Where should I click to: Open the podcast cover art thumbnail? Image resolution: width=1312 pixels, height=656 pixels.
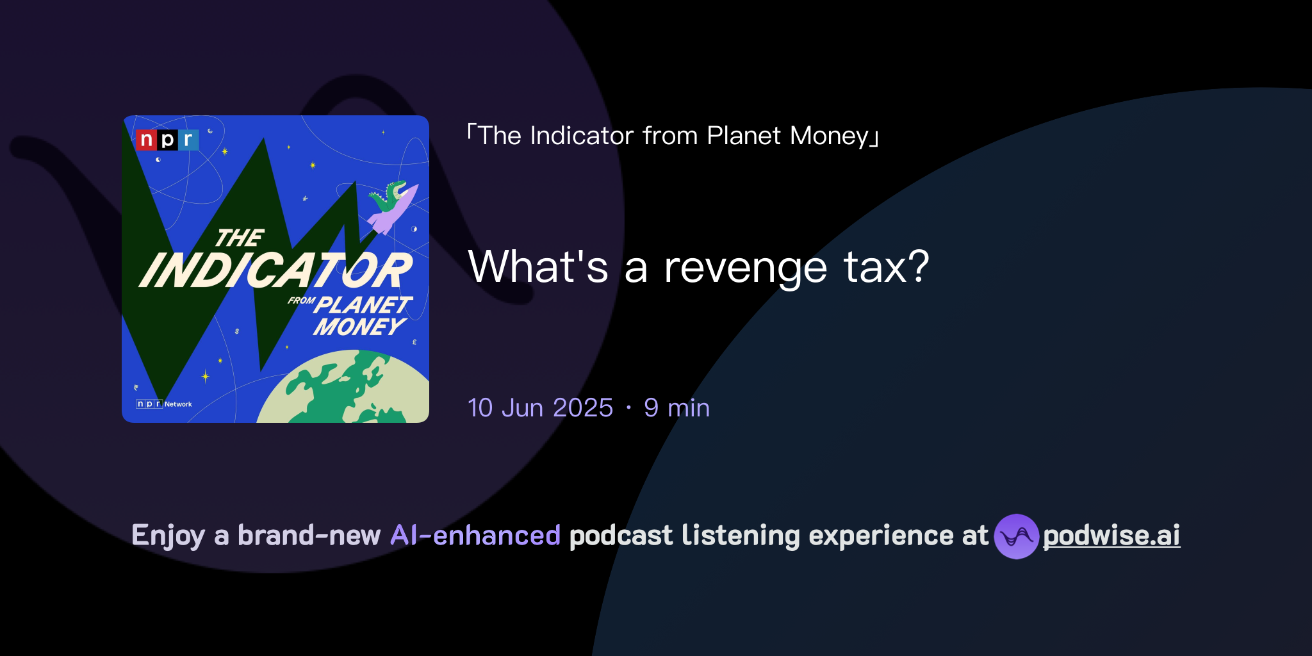(x=275, y=267)
